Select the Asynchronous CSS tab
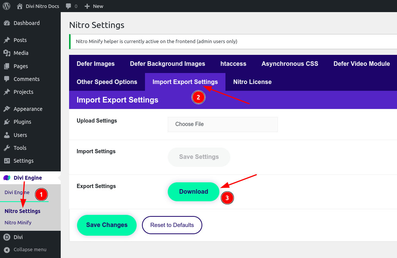The image size is (397, 258). [290, 64]
